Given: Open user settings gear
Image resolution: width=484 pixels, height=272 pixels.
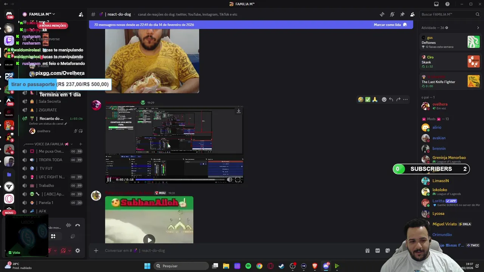Looking at the screenshot, I should (78, 250).
